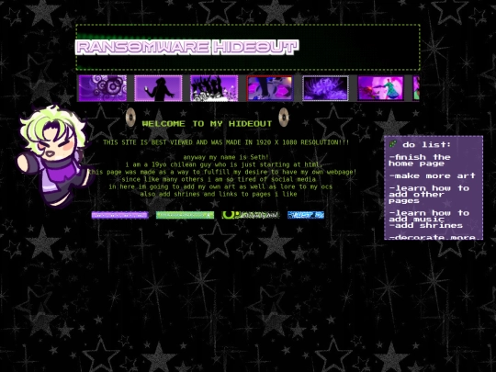Click the 'also add shrines and links' line
The height and width of the screenshot is (372, 496).
click(x=219, y=194)
